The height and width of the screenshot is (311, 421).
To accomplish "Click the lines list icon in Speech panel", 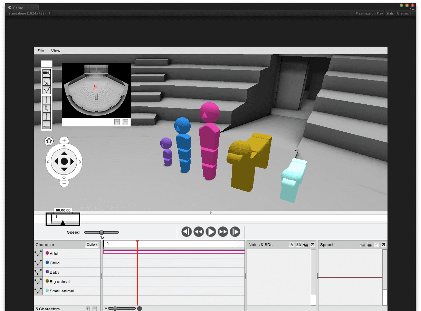I will [370, 245].
